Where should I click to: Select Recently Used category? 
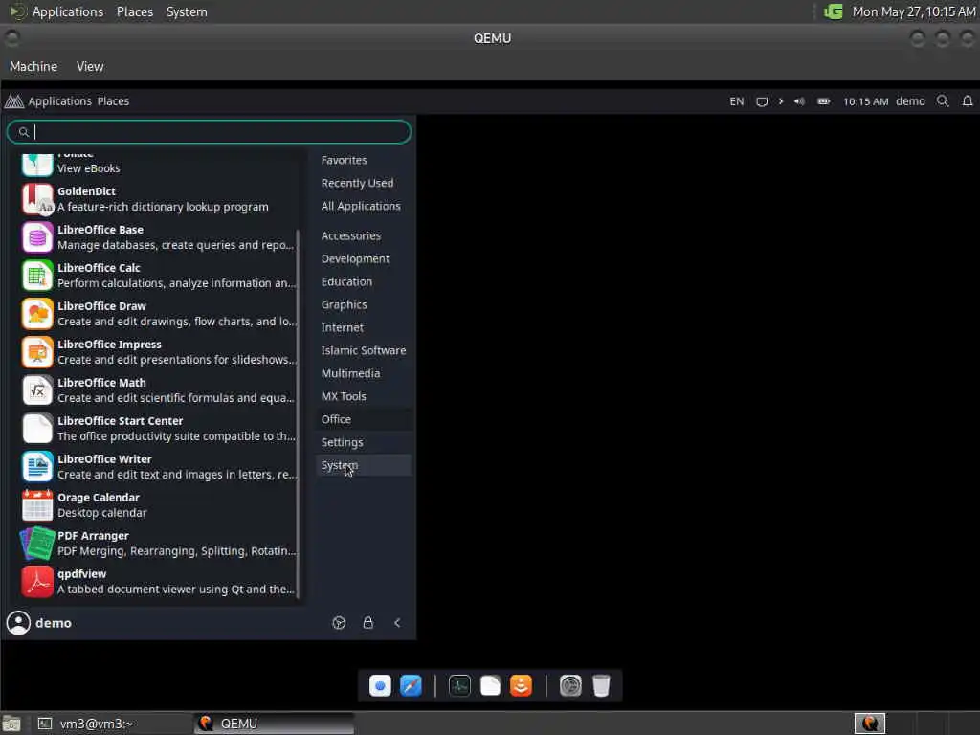pos(357,183)
